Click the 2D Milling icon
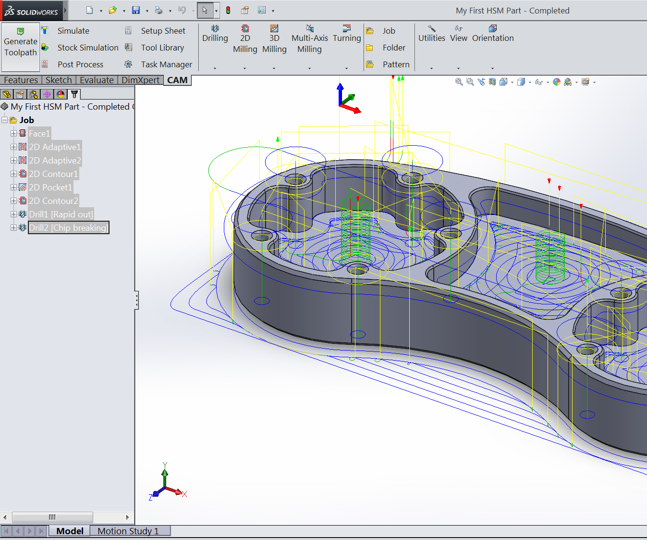This screenshot has width=647, height=540. [245, 29]
